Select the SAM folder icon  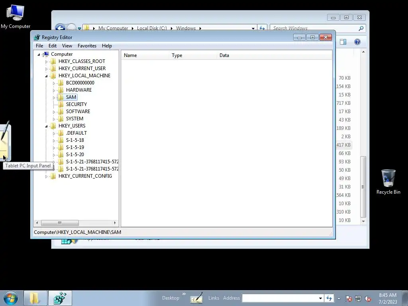point(61,97)
